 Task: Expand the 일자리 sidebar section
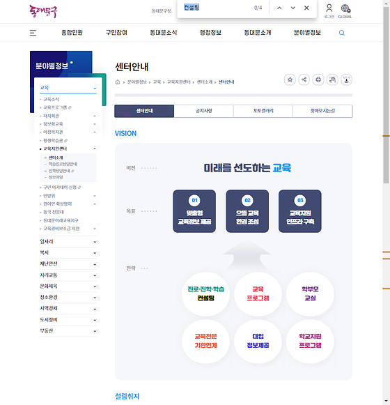[x=68, y=242]
